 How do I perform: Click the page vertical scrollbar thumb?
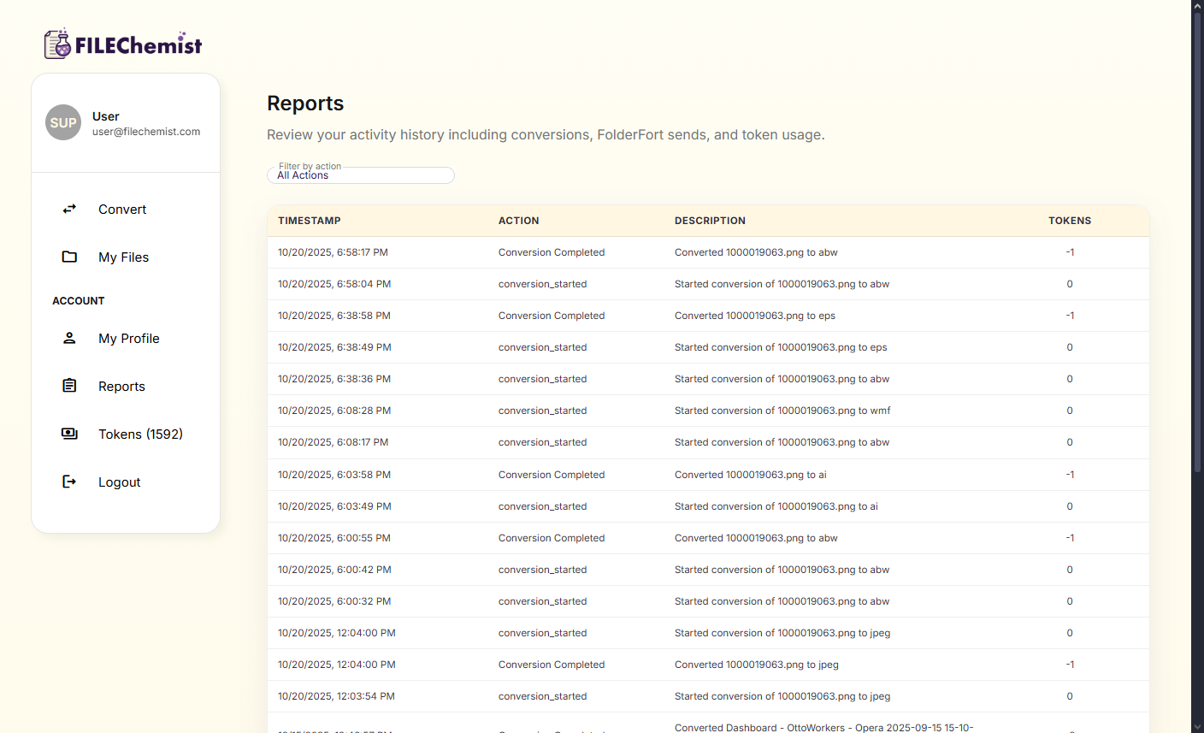tap(1197, 239)
